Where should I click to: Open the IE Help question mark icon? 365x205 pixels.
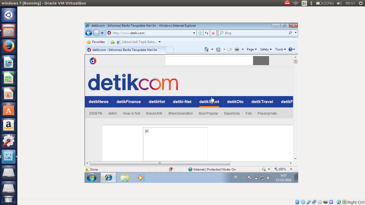pos(290,49)
